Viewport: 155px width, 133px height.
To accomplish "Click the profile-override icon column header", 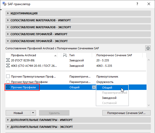I will tap(65, 55).
